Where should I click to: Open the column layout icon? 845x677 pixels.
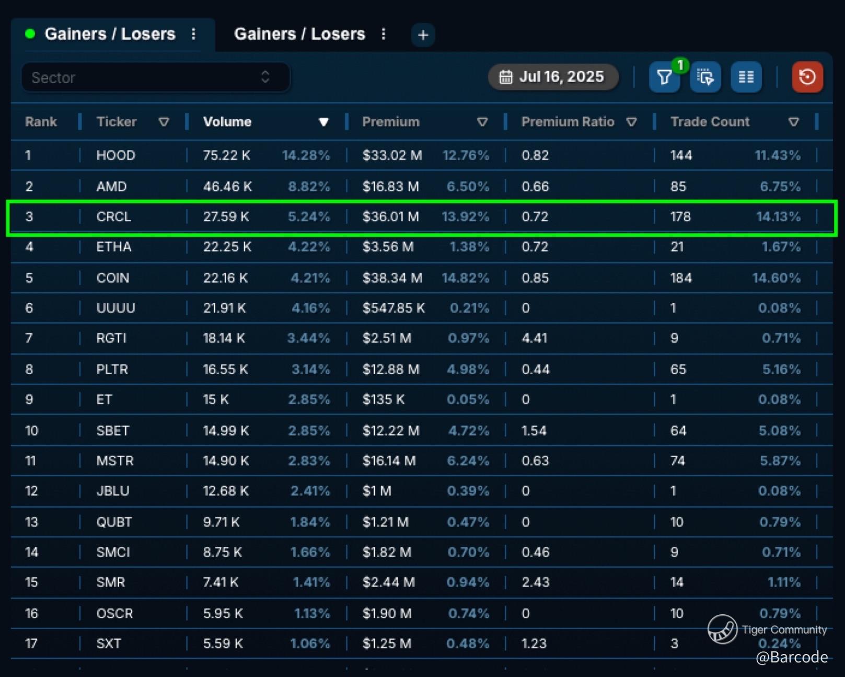[x=746, y=77]
